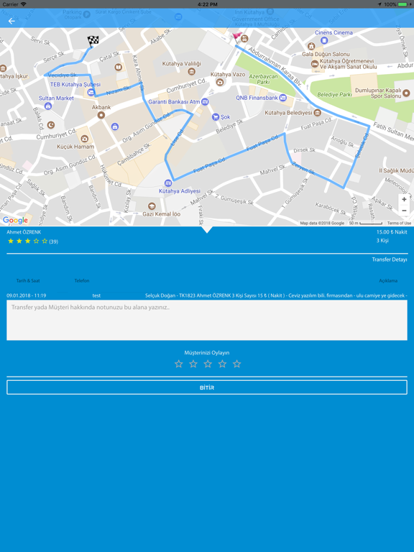This screenshot has width=414, height=552.
Task: Tap the Belediye Parkı label
Action: pos(334,94)
